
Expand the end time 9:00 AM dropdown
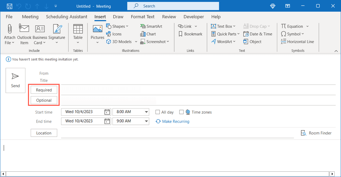[x=147, y=121]
